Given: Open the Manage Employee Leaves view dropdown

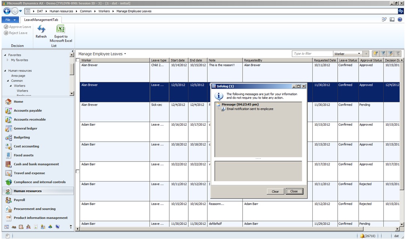Looking at the screenshot, I should [125, 54].
